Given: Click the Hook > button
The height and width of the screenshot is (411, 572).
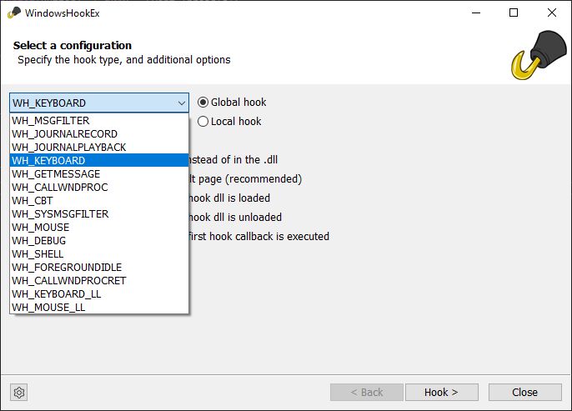Looking at the screenshot, I should [442, 393].
